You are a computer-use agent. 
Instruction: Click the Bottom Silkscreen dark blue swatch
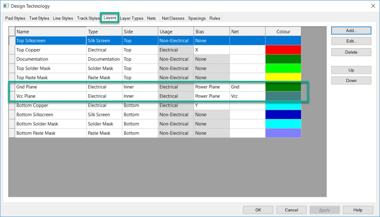point(283,114)
